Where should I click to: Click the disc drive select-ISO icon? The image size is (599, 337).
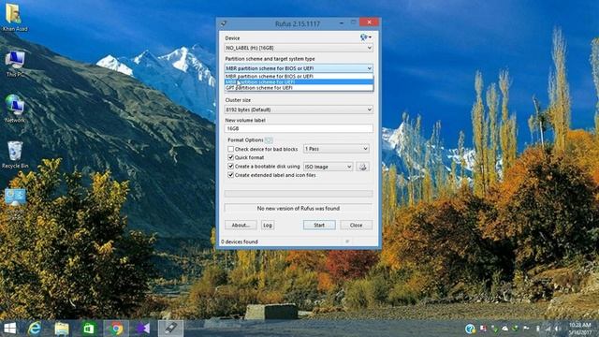(363, 167)
